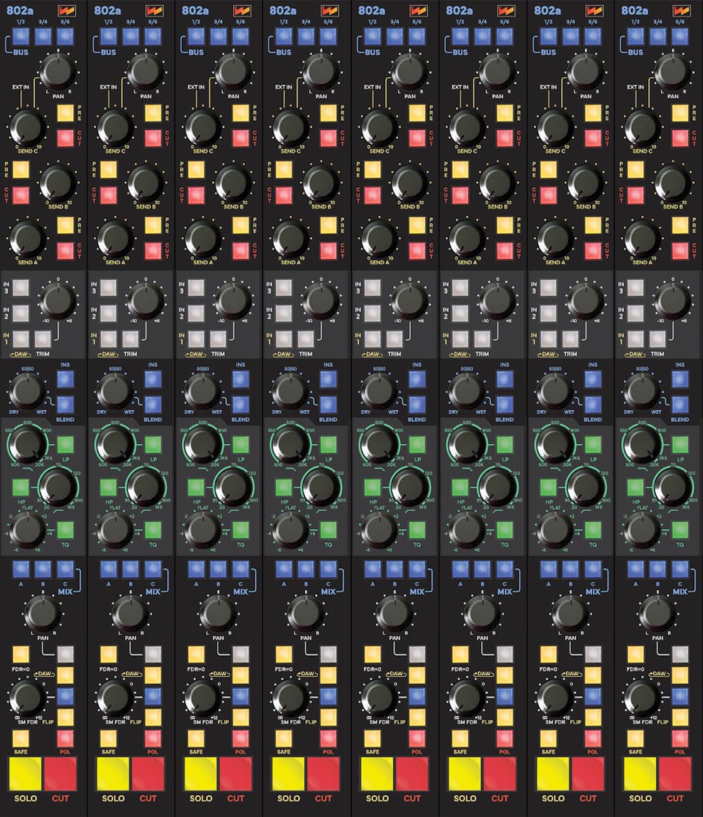Viewport: 703px width, 817px height.
Task: Click the logo icon atop the eighth 802a strip
Action: [681, 11]
